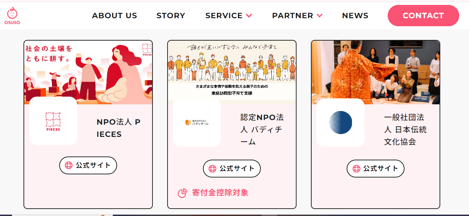Expand the SERVICE dropdown chevron

click(249, 16)
